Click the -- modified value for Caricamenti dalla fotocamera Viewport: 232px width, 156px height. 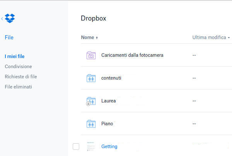(194, 55)
